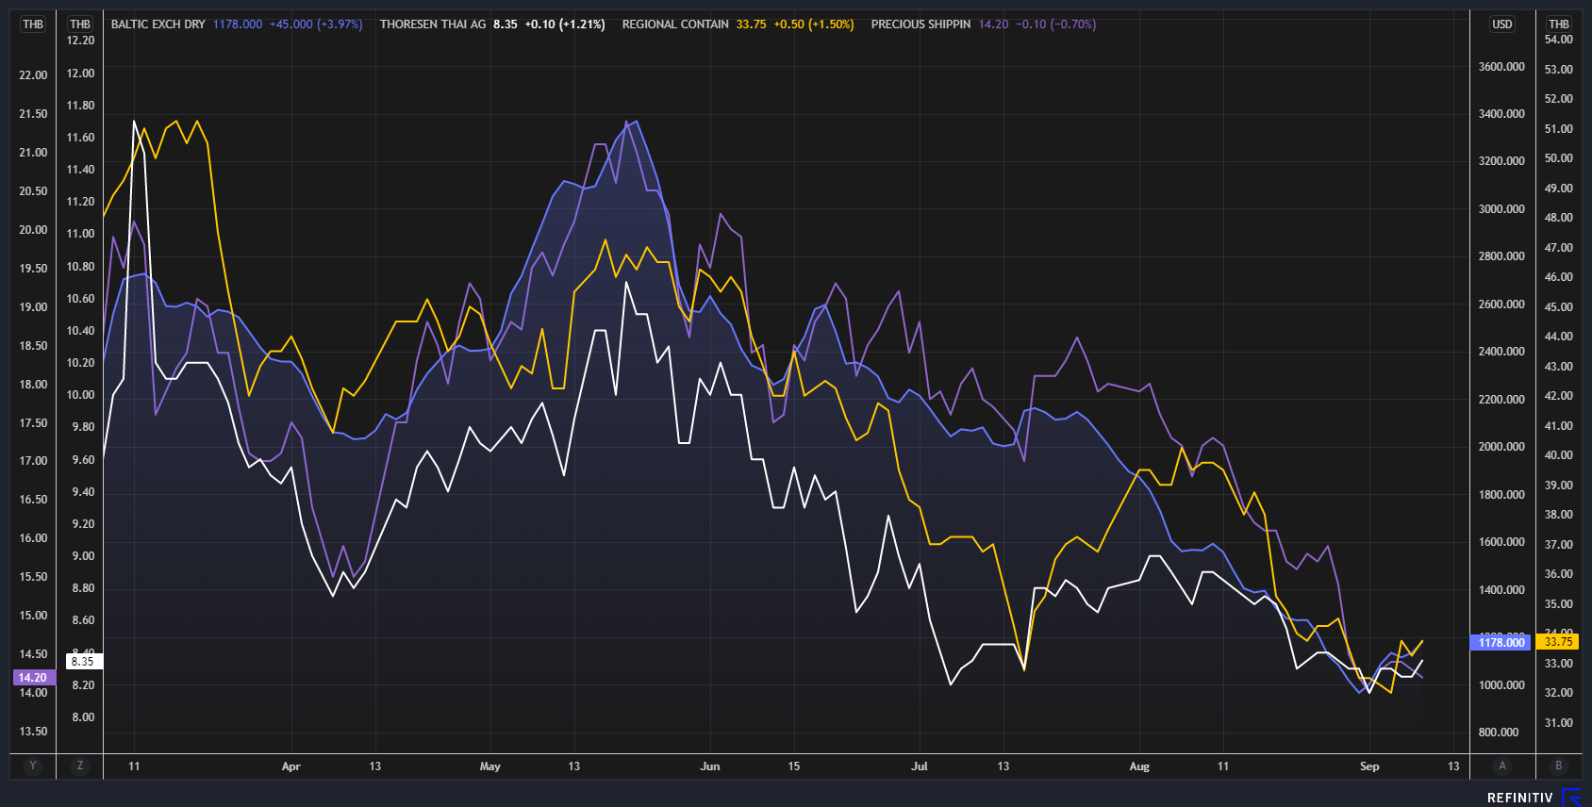The width and height of the screenshot is (1592, 807).
Task: Click the purple 14.20 price tag
Action: [33, 678]
